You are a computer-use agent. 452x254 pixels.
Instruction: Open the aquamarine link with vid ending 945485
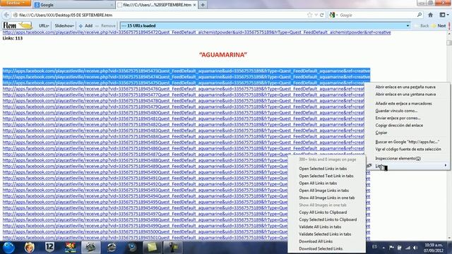[x=184, y=143]
